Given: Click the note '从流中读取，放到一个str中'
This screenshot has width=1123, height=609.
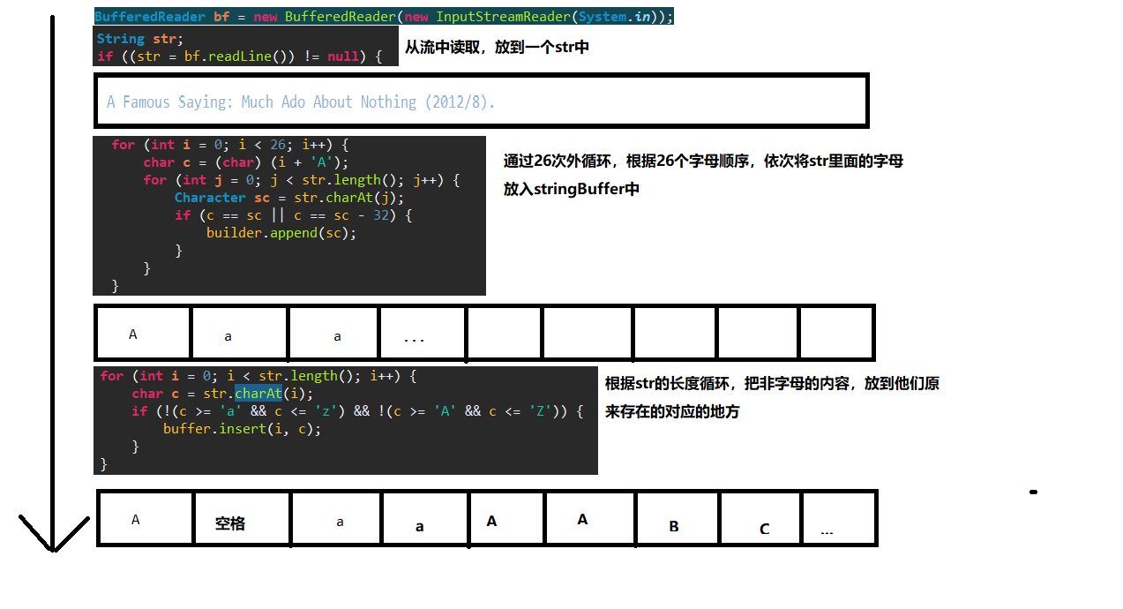Looking at the screenshot, I should point(497,48).
